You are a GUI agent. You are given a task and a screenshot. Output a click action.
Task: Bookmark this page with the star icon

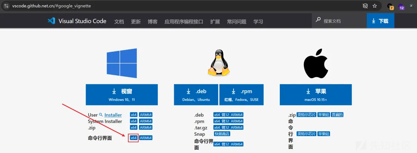(375, 6)
